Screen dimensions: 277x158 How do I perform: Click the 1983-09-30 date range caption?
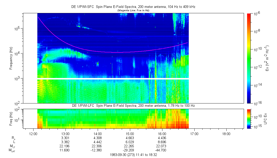133,155
